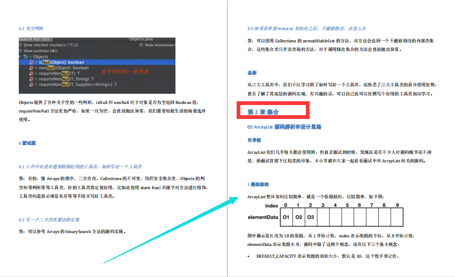Viewport: 455px width, 277px height.
Task: Click the 'Search for: null' search box
Action: click(x=35, y=39)
